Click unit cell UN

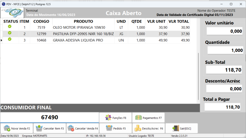coord(121,40)
